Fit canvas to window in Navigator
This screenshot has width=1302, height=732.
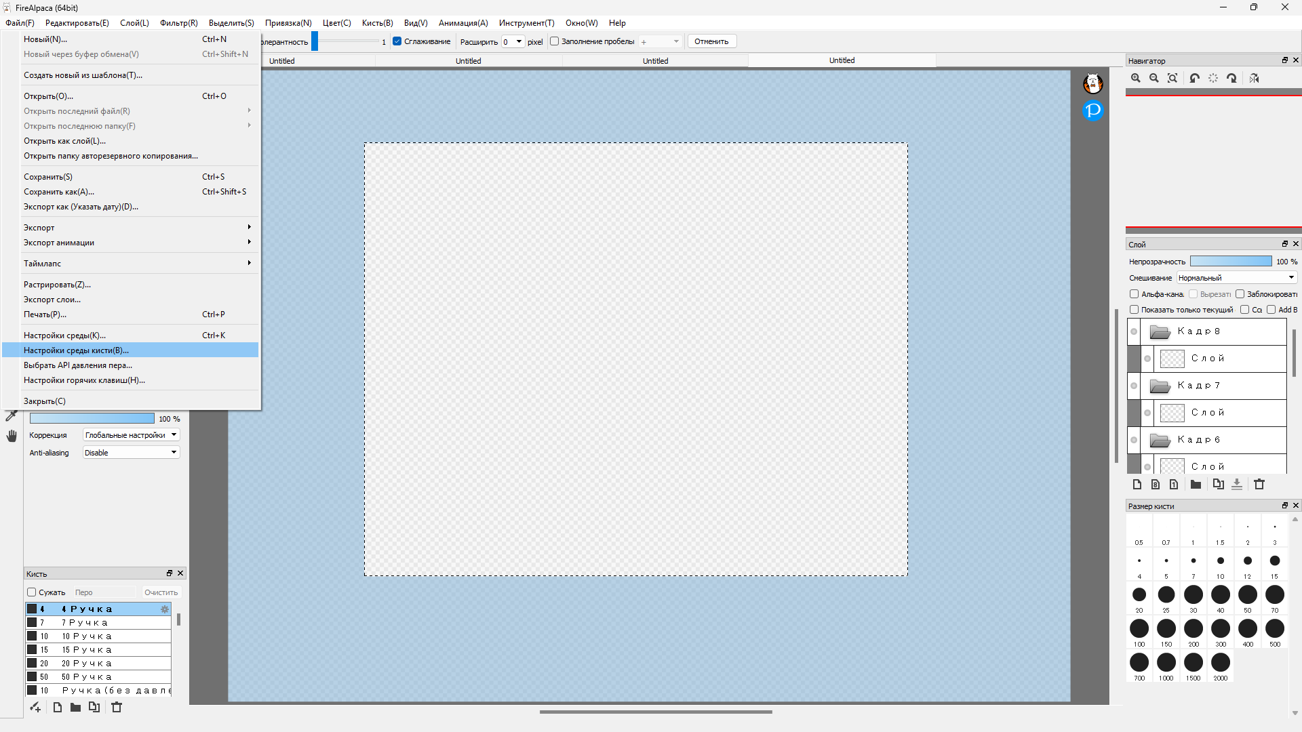pyautogui.click(x=1172, y=79)
